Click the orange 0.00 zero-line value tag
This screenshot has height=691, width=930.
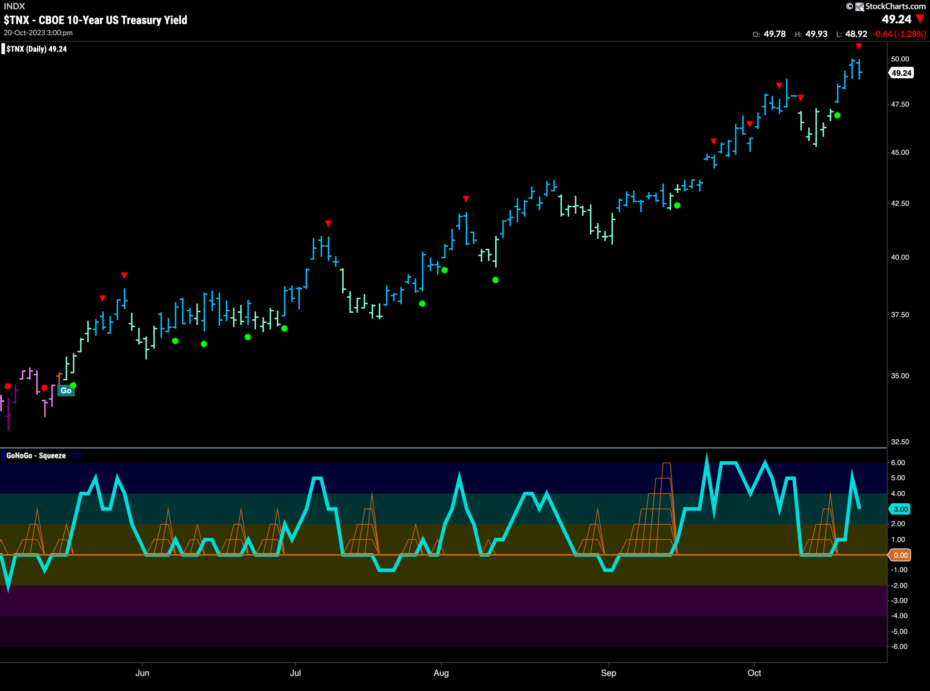[x=900, y=555]
